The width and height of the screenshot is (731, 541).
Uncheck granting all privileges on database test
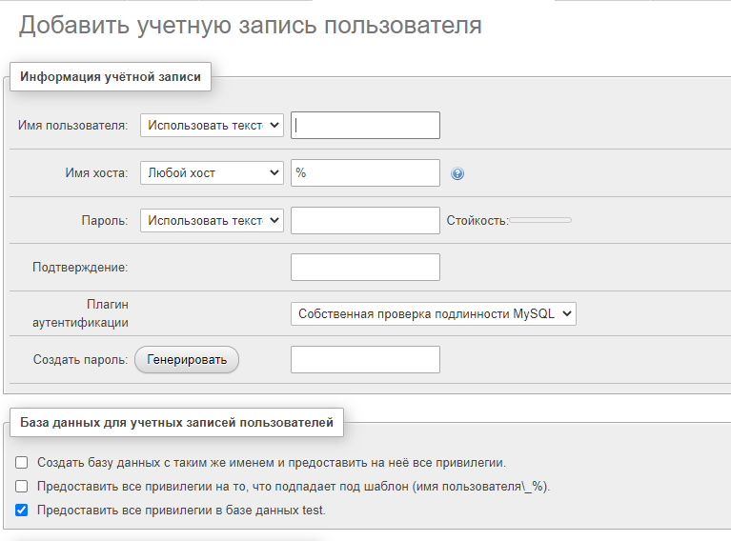pos(22,511)
